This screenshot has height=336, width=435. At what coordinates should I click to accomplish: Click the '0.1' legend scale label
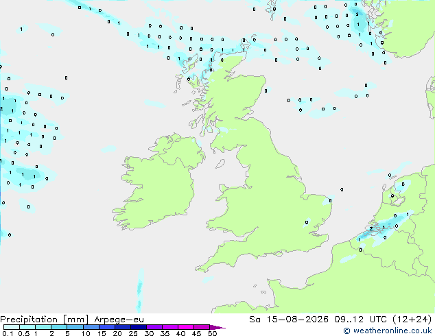pos(8,333)
